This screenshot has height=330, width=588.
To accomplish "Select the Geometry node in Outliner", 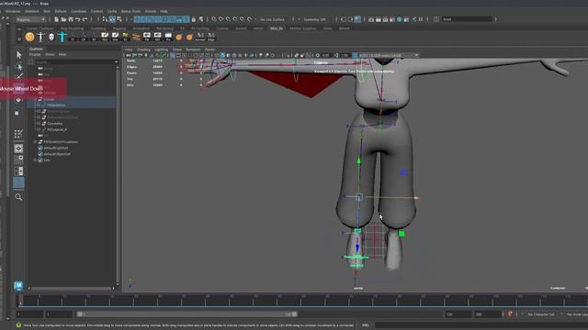I will coord(55,124).
